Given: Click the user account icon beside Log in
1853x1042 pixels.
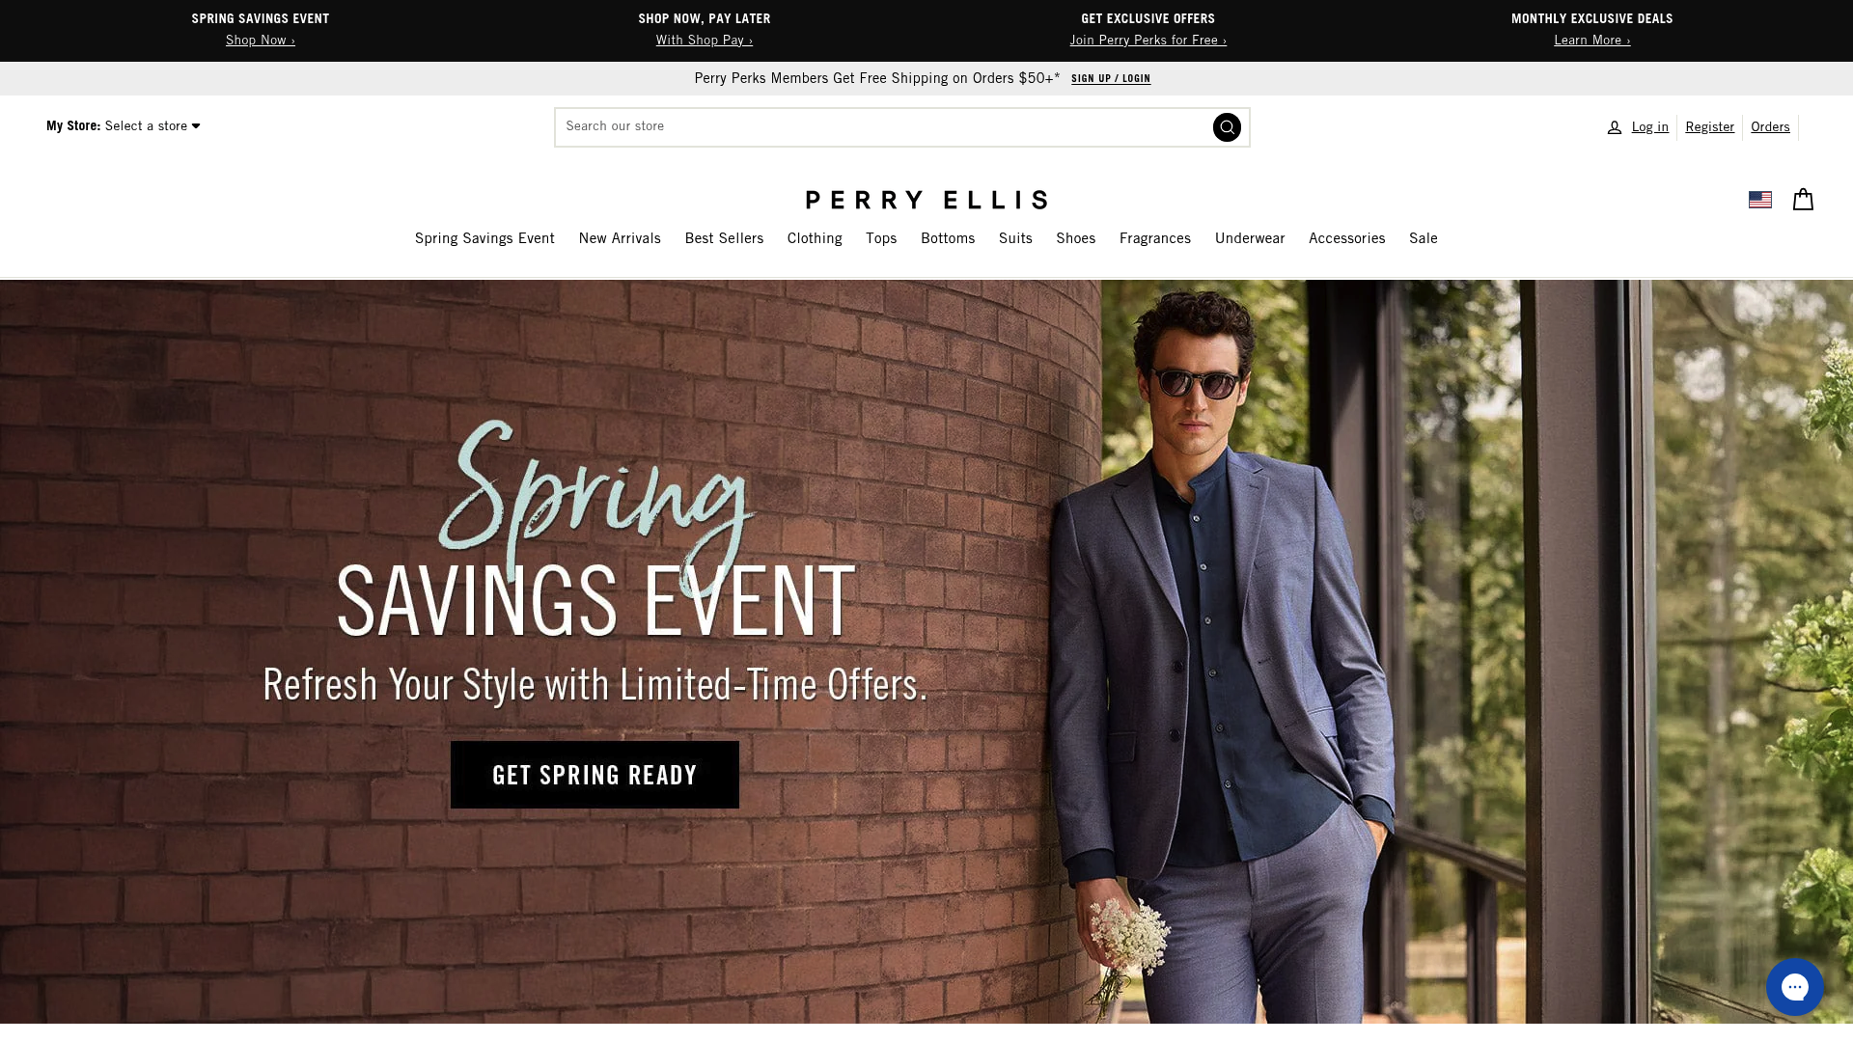Looking at the screenshot, I should tap(1614, 127).
